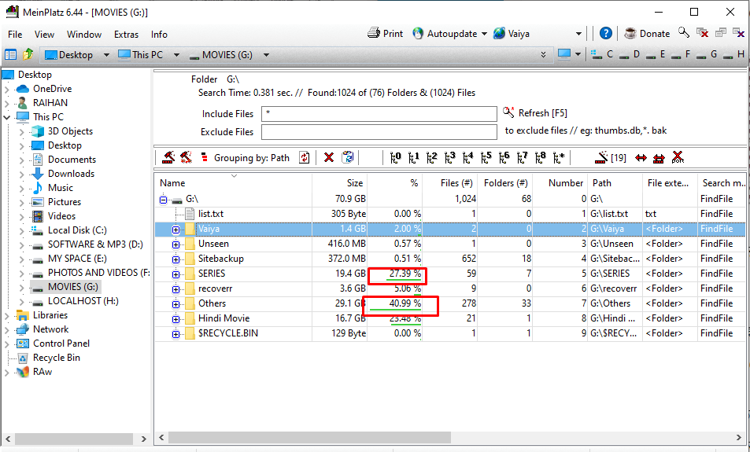Click the sidebar horizontal scrollbar right arrow
This screenshot has width=750, height=452.
(143, 438)
